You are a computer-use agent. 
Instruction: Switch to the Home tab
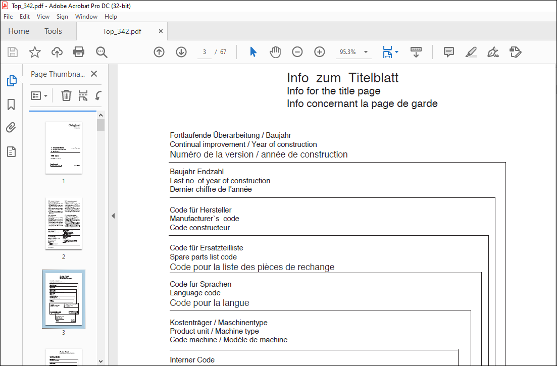[x=19, y=31]
